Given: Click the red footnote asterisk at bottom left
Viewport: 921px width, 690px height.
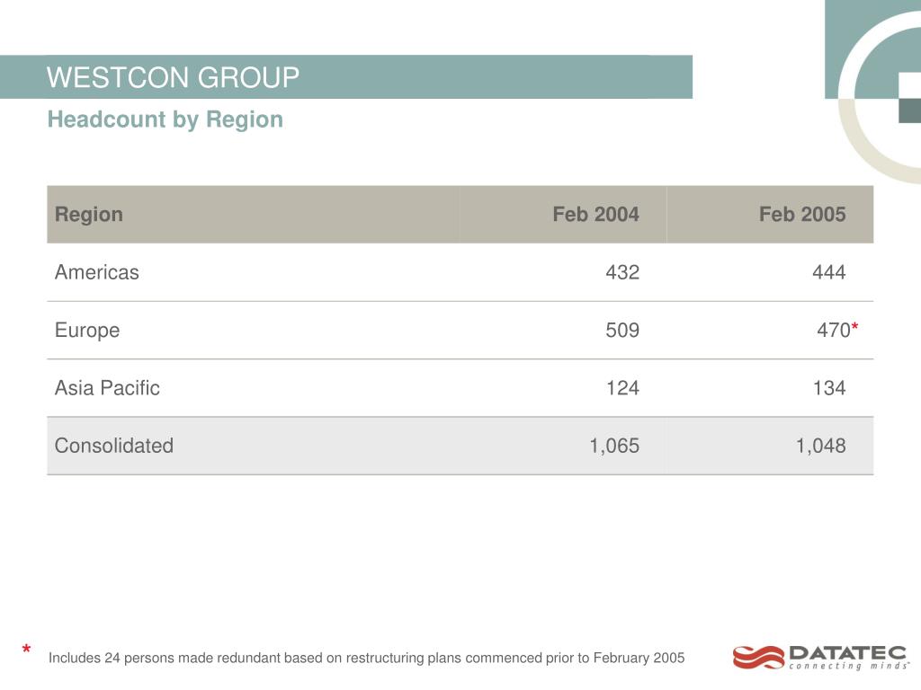Looking at the screenshot, I should (x=26, y=650).
